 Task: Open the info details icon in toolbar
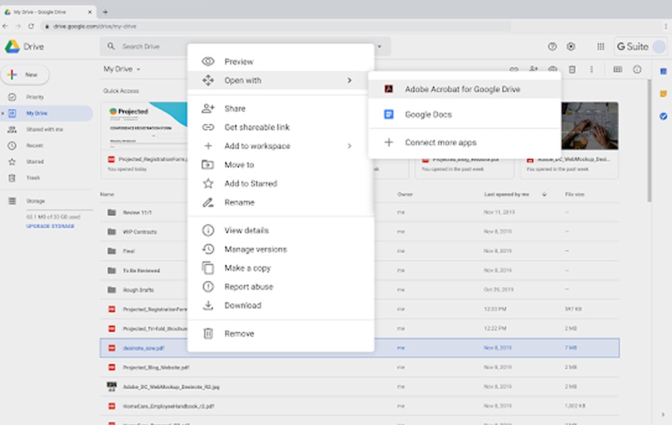point(637,70)
